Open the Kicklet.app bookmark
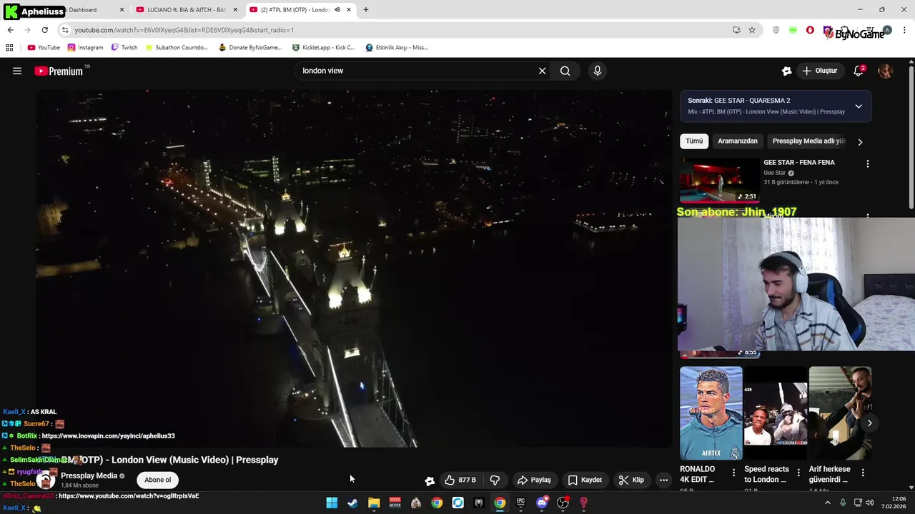Image resolution: width=915 pixels, height=514 pixels. 323,48
